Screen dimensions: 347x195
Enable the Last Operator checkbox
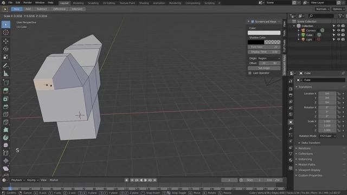(x=250, y=73)
